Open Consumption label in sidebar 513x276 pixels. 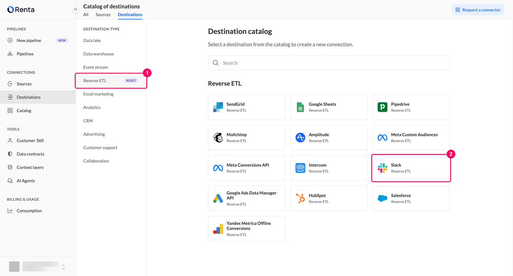point(29,211)
